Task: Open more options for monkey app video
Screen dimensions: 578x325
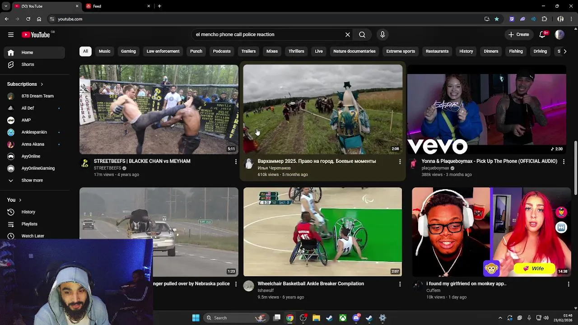Action: pyautogui.click(x=569, y=284)
